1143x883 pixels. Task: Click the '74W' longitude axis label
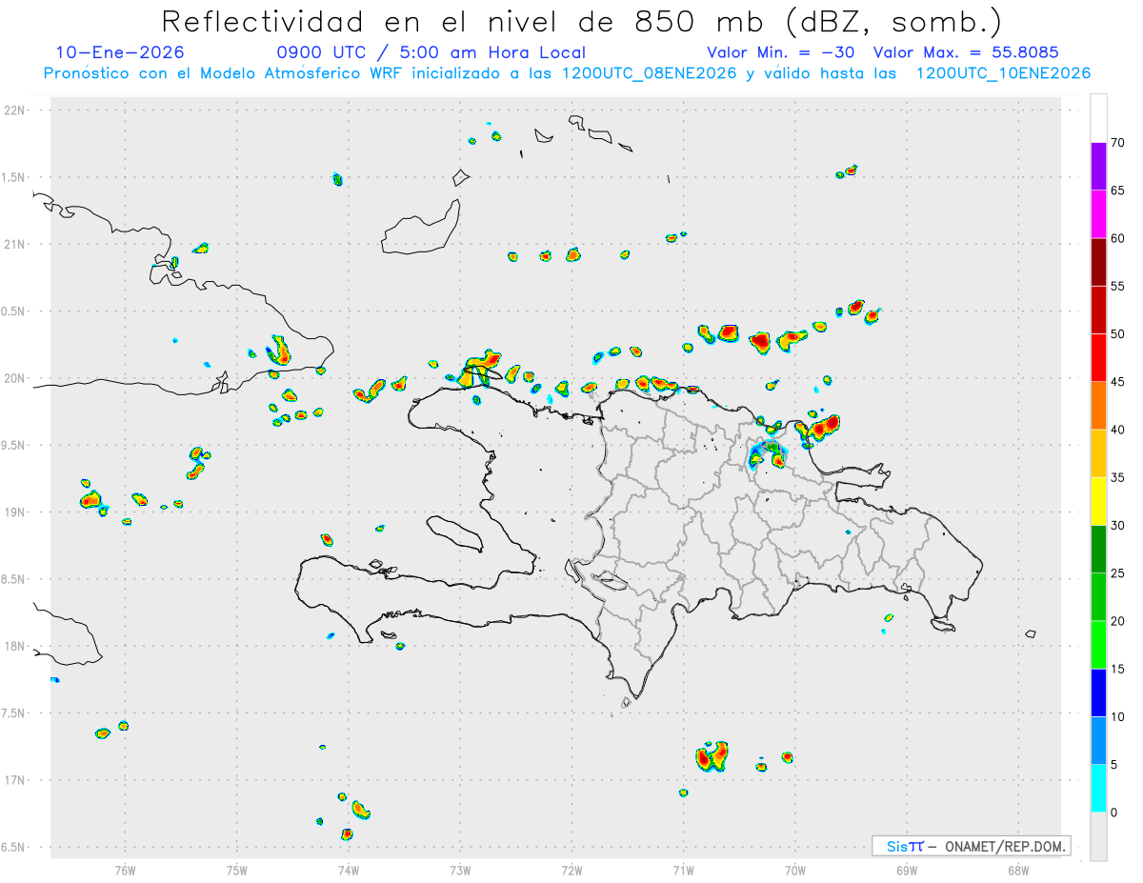(x=349, y=870)
